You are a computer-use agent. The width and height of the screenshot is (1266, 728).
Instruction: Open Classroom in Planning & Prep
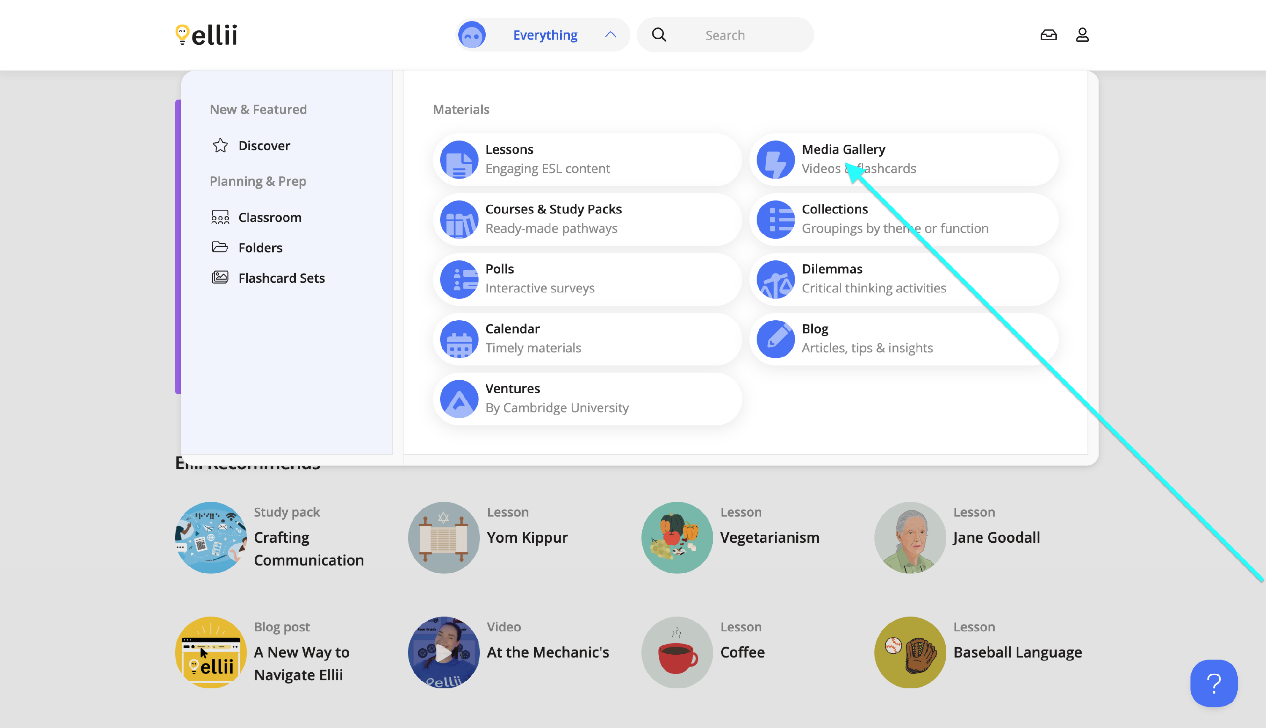point(269,217)
